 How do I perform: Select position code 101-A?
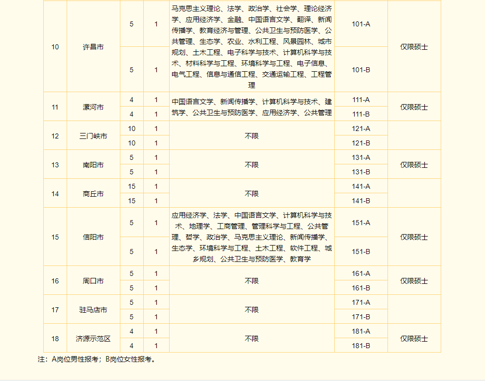click(361, 24)
